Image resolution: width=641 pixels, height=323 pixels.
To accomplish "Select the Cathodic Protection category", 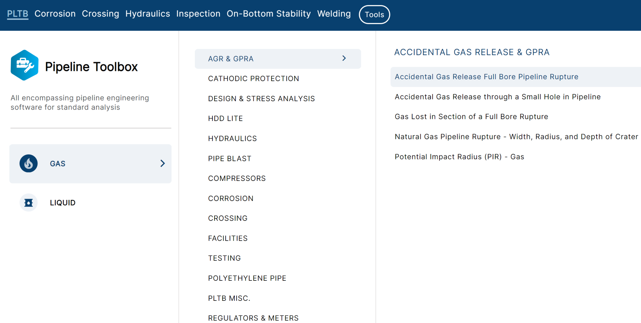I will click(254, 79).
